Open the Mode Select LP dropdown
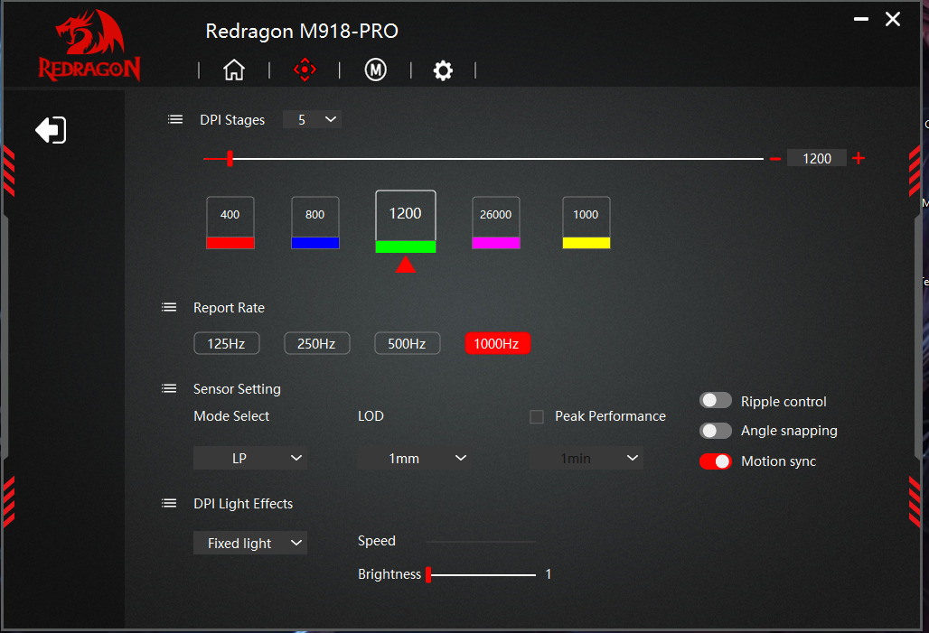This screenshot has height=633, width=929. point(250,459)
